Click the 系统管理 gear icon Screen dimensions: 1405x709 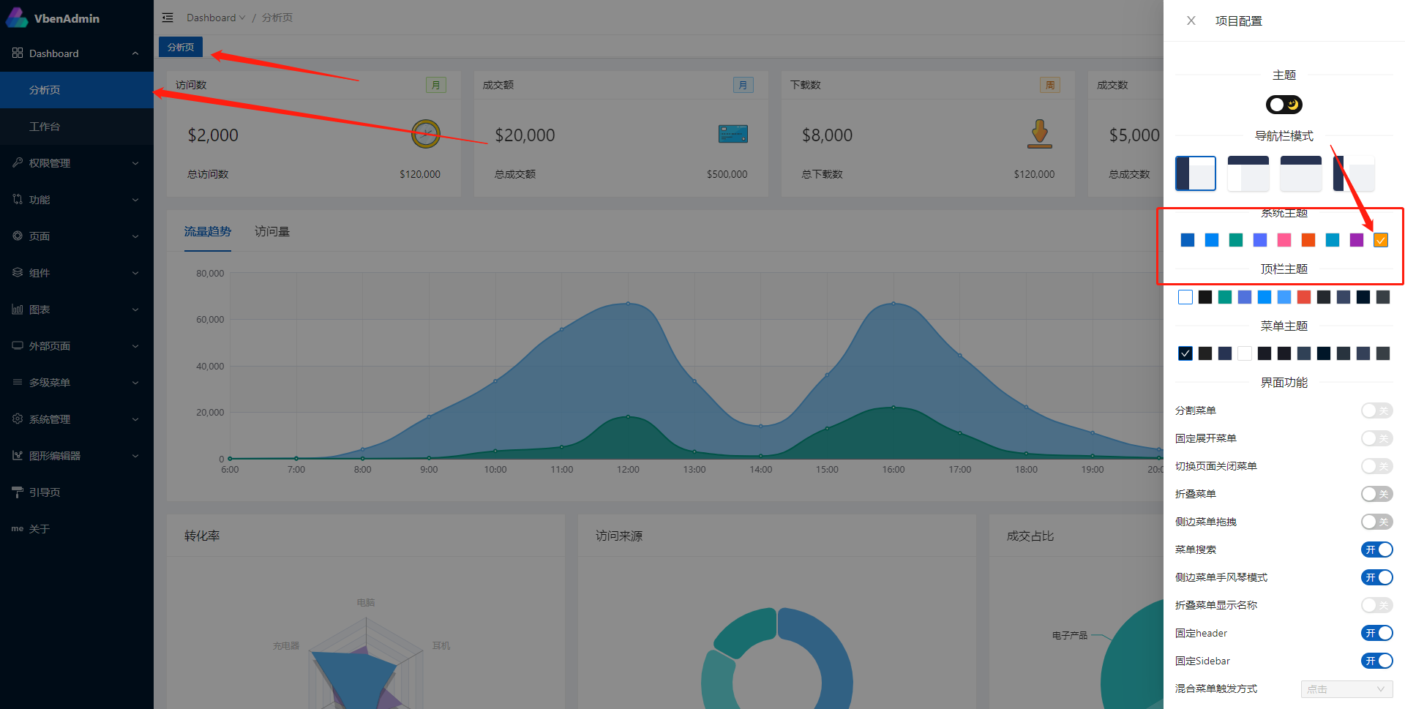click(18, 419)
